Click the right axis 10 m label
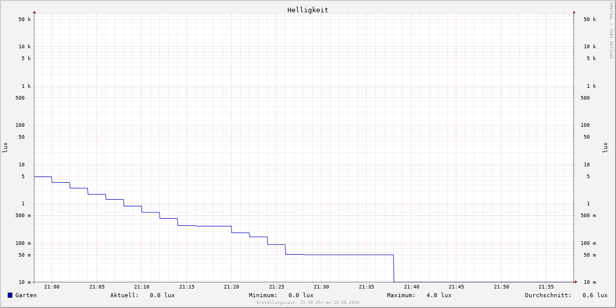The width and height of the screenshot is (616, 308). (590, 282)
